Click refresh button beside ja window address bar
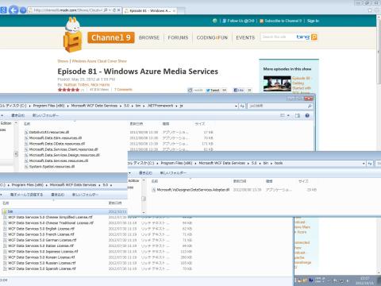The height and width of the screenshot is (286, 381). (x=242, y=106)
